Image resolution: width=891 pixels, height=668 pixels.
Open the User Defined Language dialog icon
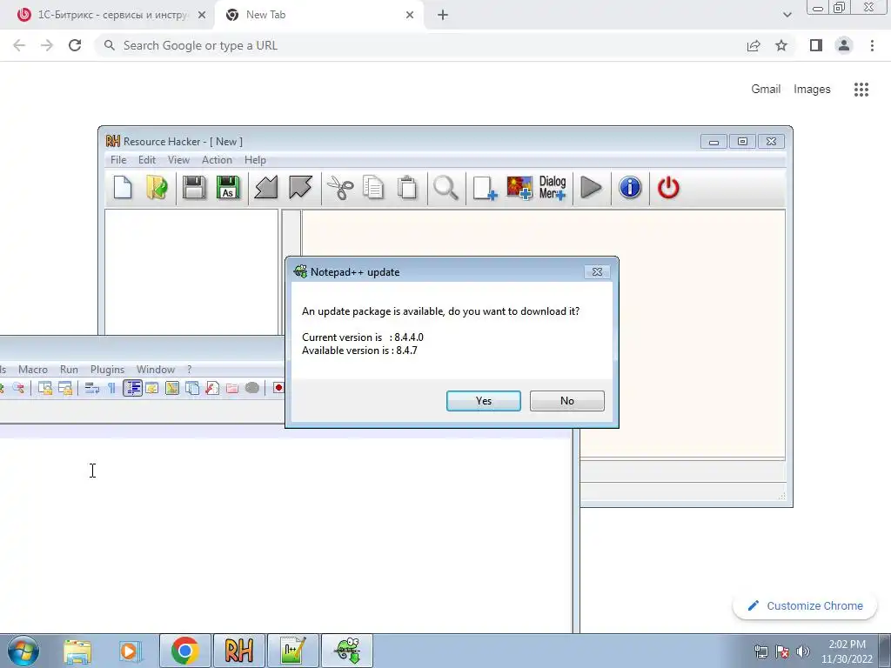(151, 388)
